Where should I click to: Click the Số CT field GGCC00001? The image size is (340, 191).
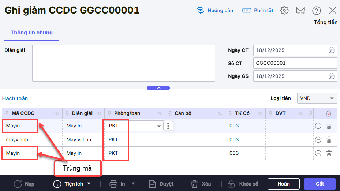tap(295, 63)
